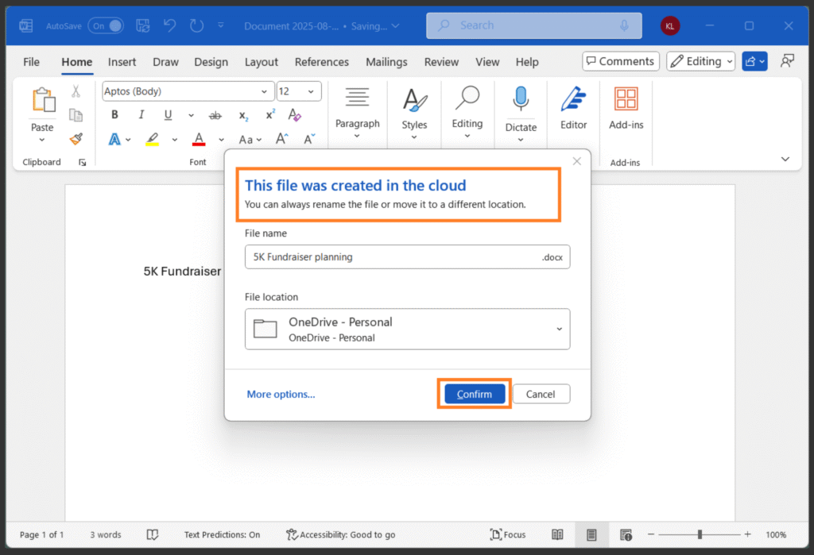Open the Editor pen icon
This screenshot has width=814, height=555.
573,100
